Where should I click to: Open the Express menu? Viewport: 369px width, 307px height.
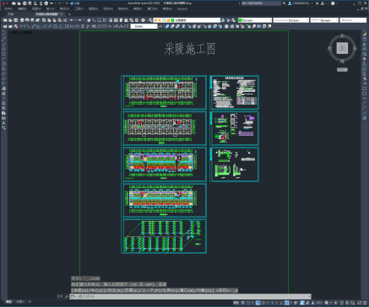point(182,8)
